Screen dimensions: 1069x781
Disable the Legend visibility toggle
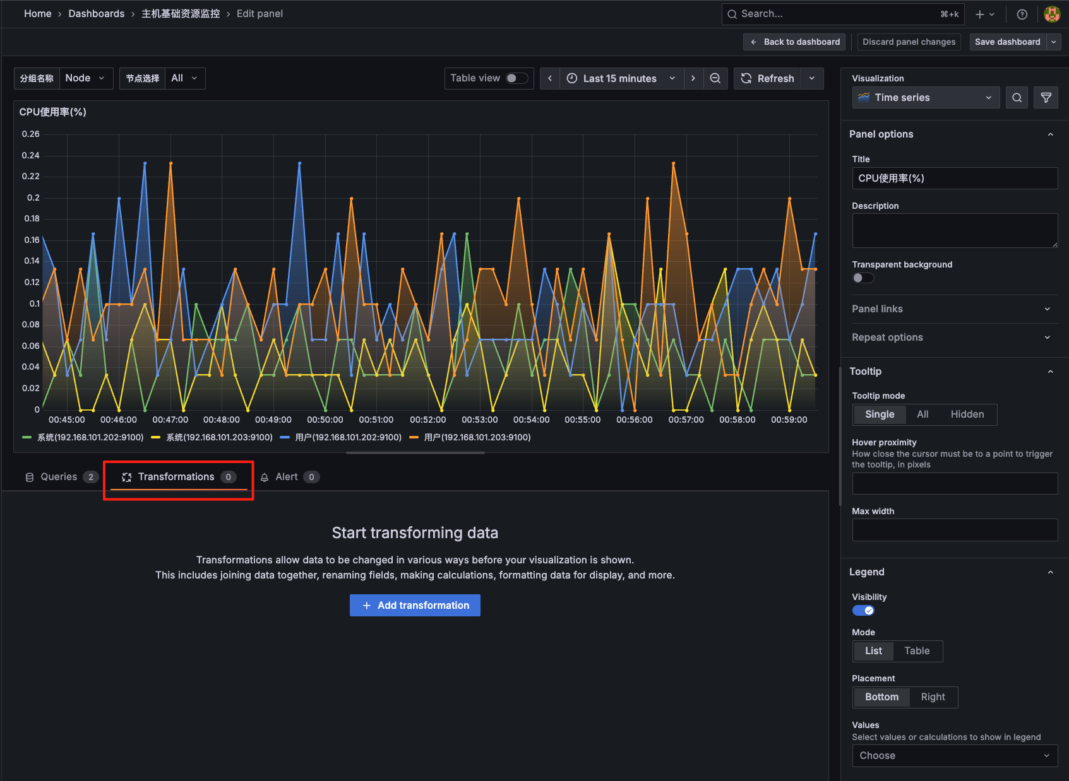(864, 610)
